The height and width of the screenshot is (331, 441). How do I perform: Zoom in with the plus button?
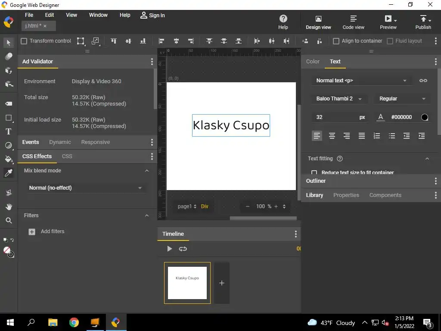pyautogui.click(x=276, y=206)
